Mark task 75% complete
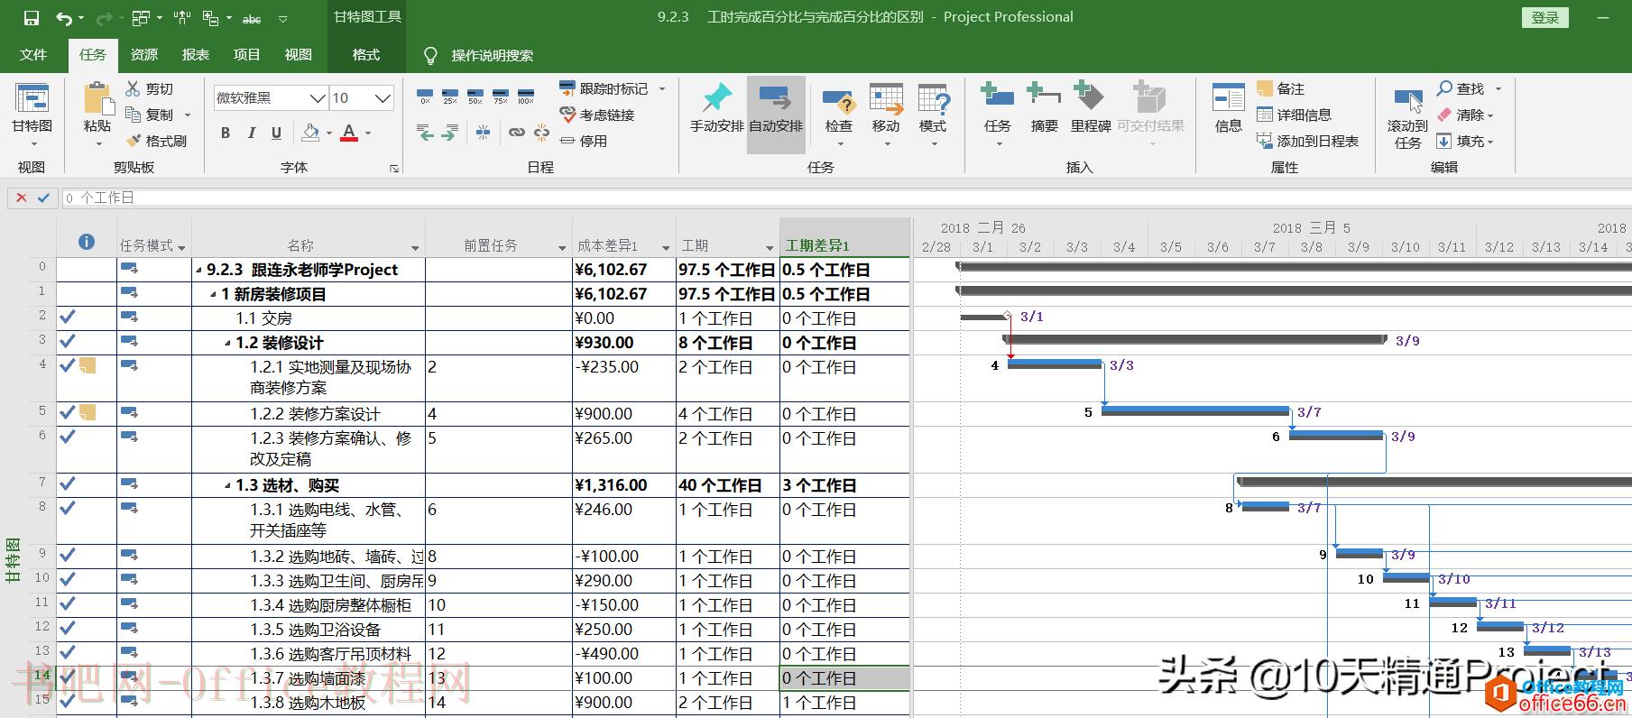 pos(501,96)
